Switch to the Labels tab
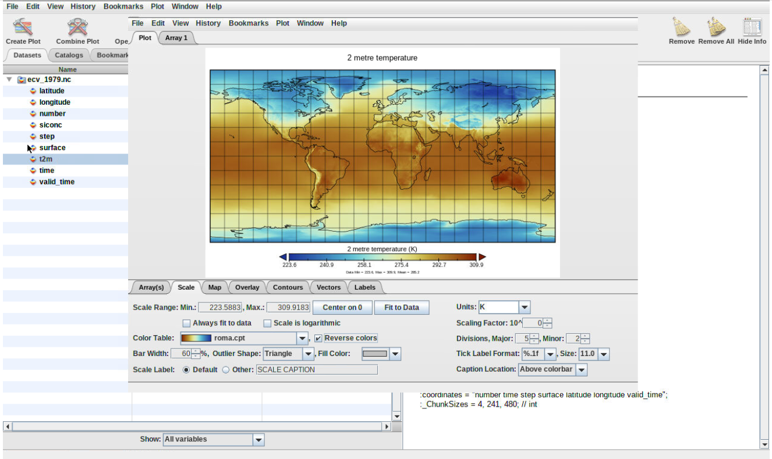 click(x=365, y=287)
